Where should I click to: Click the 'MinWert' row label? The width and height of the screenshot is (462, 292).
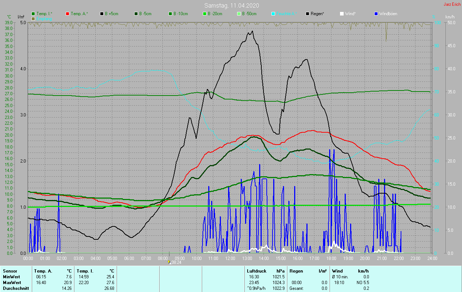coord(11,277)
